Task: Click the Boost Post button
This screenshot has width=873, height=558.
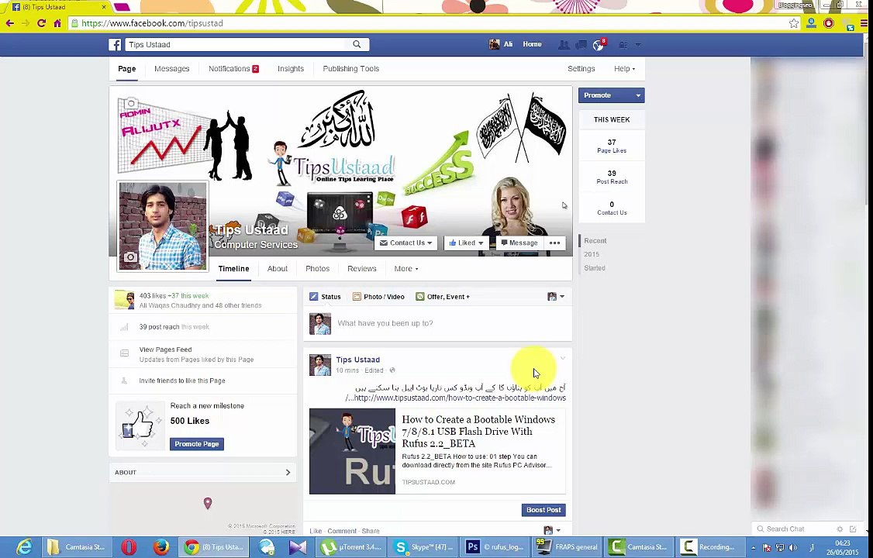Action: click(543, 510)
